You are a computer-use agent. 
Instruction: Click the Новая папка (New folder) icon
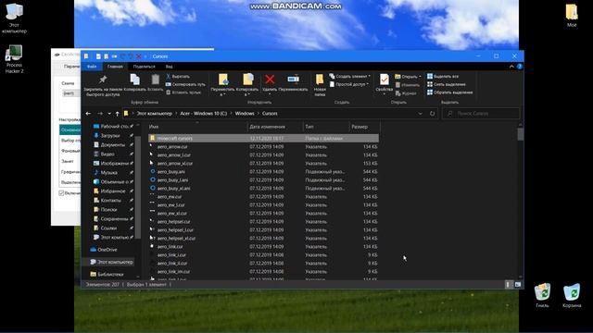click(320, 80)
